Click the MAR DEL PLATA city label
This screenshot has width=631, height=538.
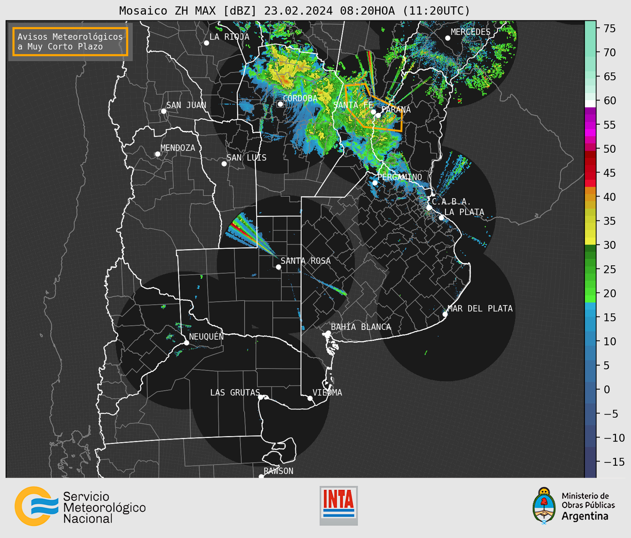tap(480, 309)
